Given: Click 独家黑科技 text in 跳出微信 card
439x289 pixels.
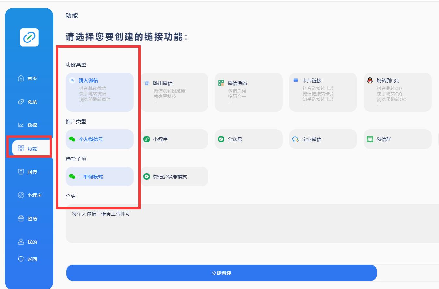Looking at the screenshot, I should [165, 96].
